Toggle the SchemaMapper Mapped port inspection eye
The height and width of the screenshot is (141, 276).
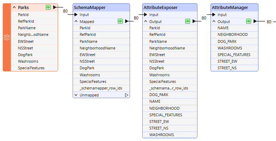click(x=120, y=21)
